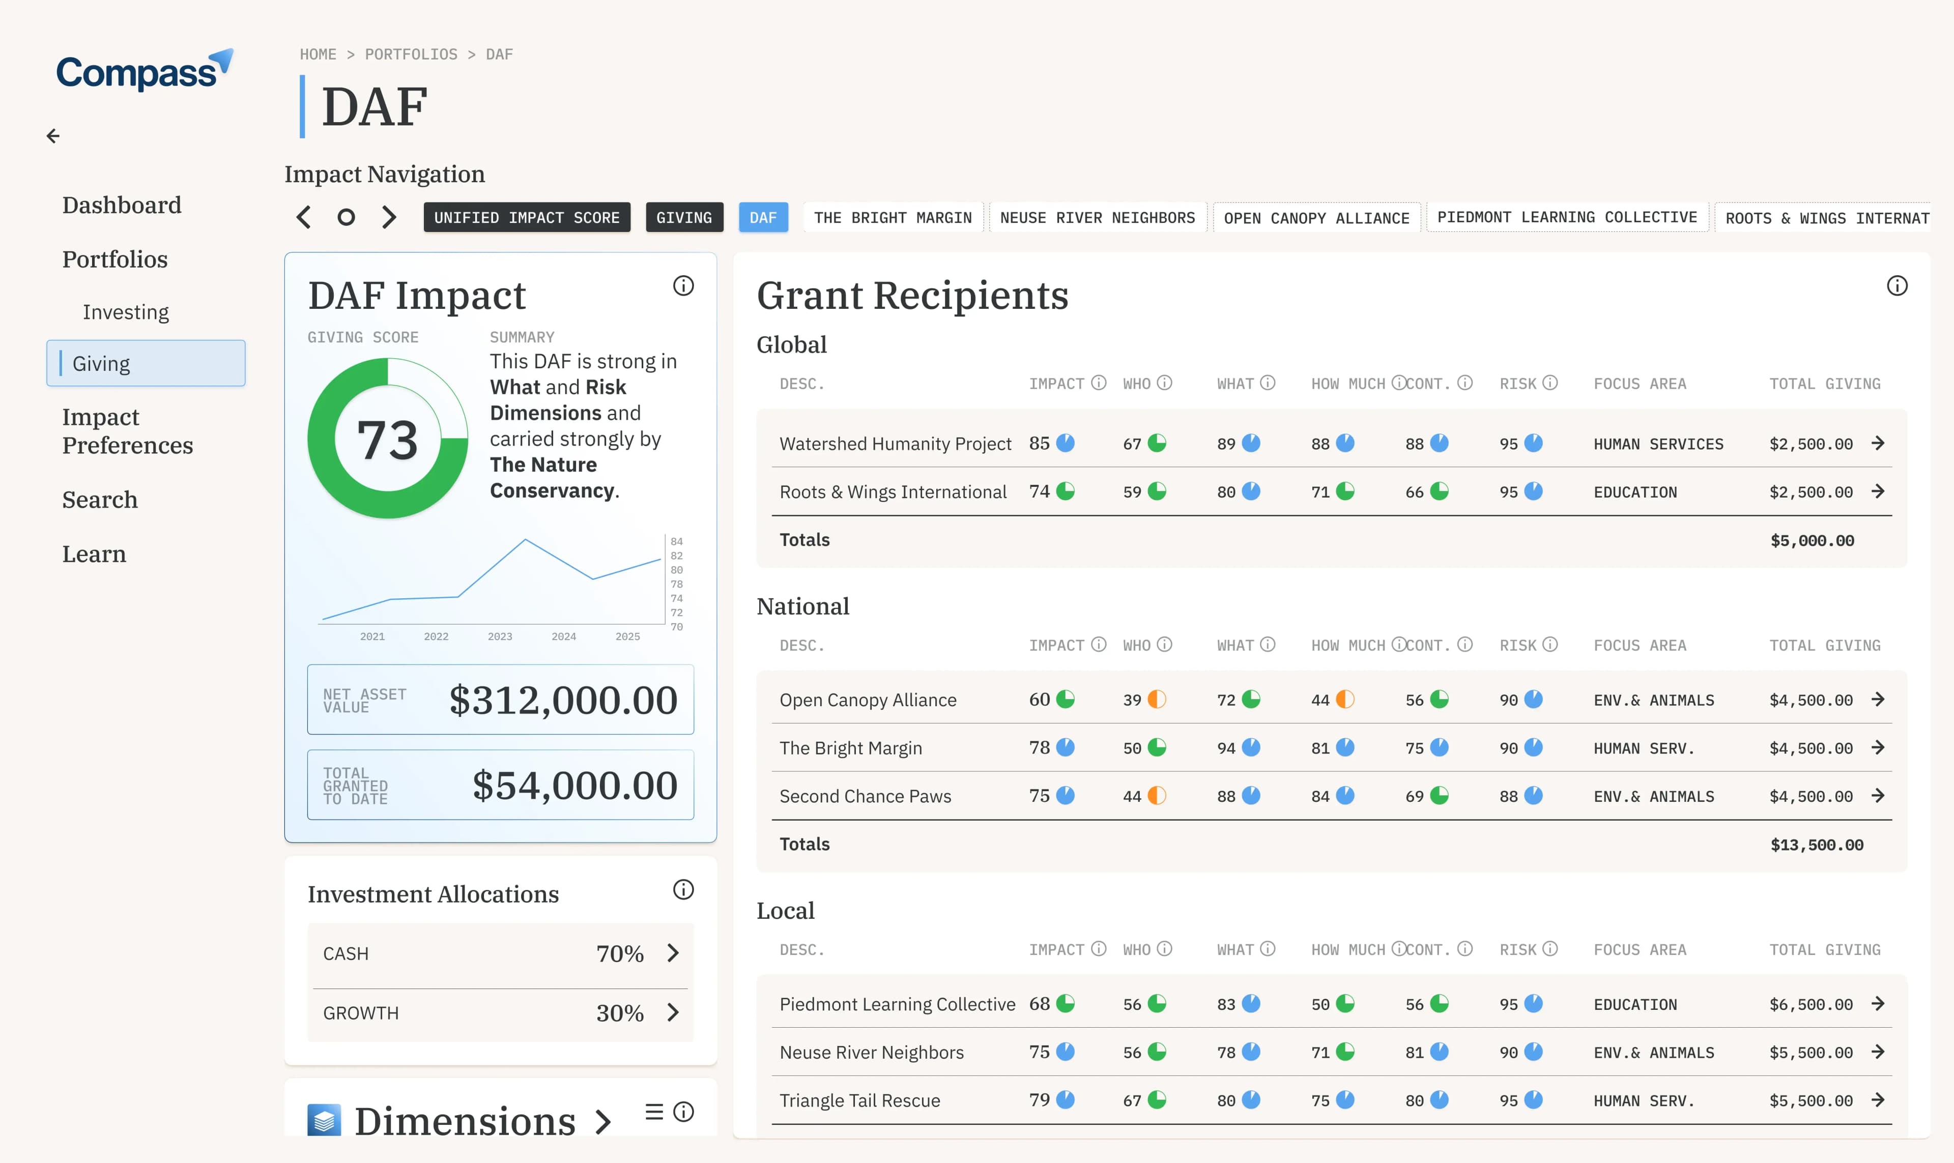Click the Global IMPACT column info icon
The image size is (1954, 1163).
point(1099,383)
